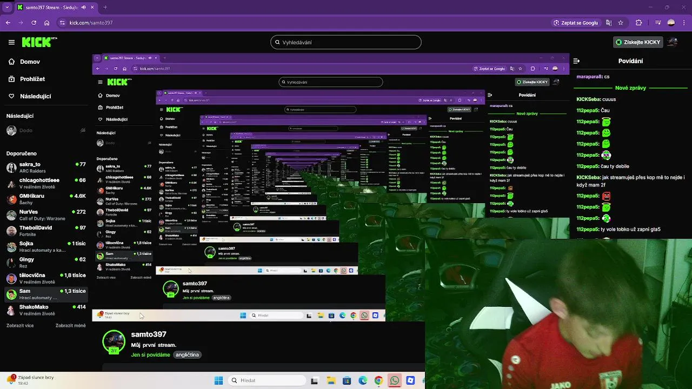Collapse the Povídání chat panel arrow
The width and height of the screenshot is (692, 389).
[x=576, y=61]
